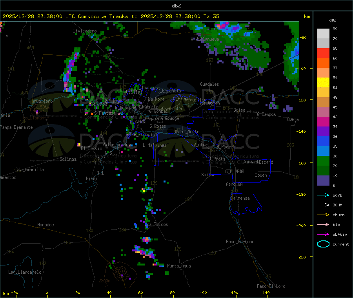Click the 'Los_Toldos' map label
The image size is (353, 298).
click(x=156, y=224)
